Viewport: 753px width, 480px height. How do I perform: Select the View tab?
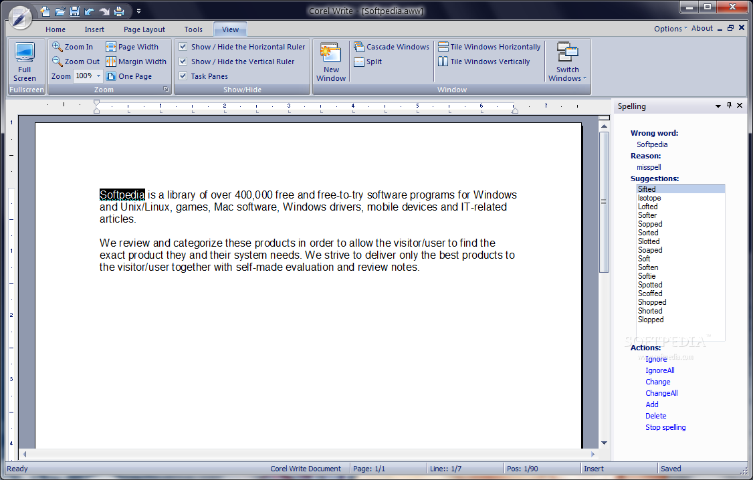(x=230, y=29)
